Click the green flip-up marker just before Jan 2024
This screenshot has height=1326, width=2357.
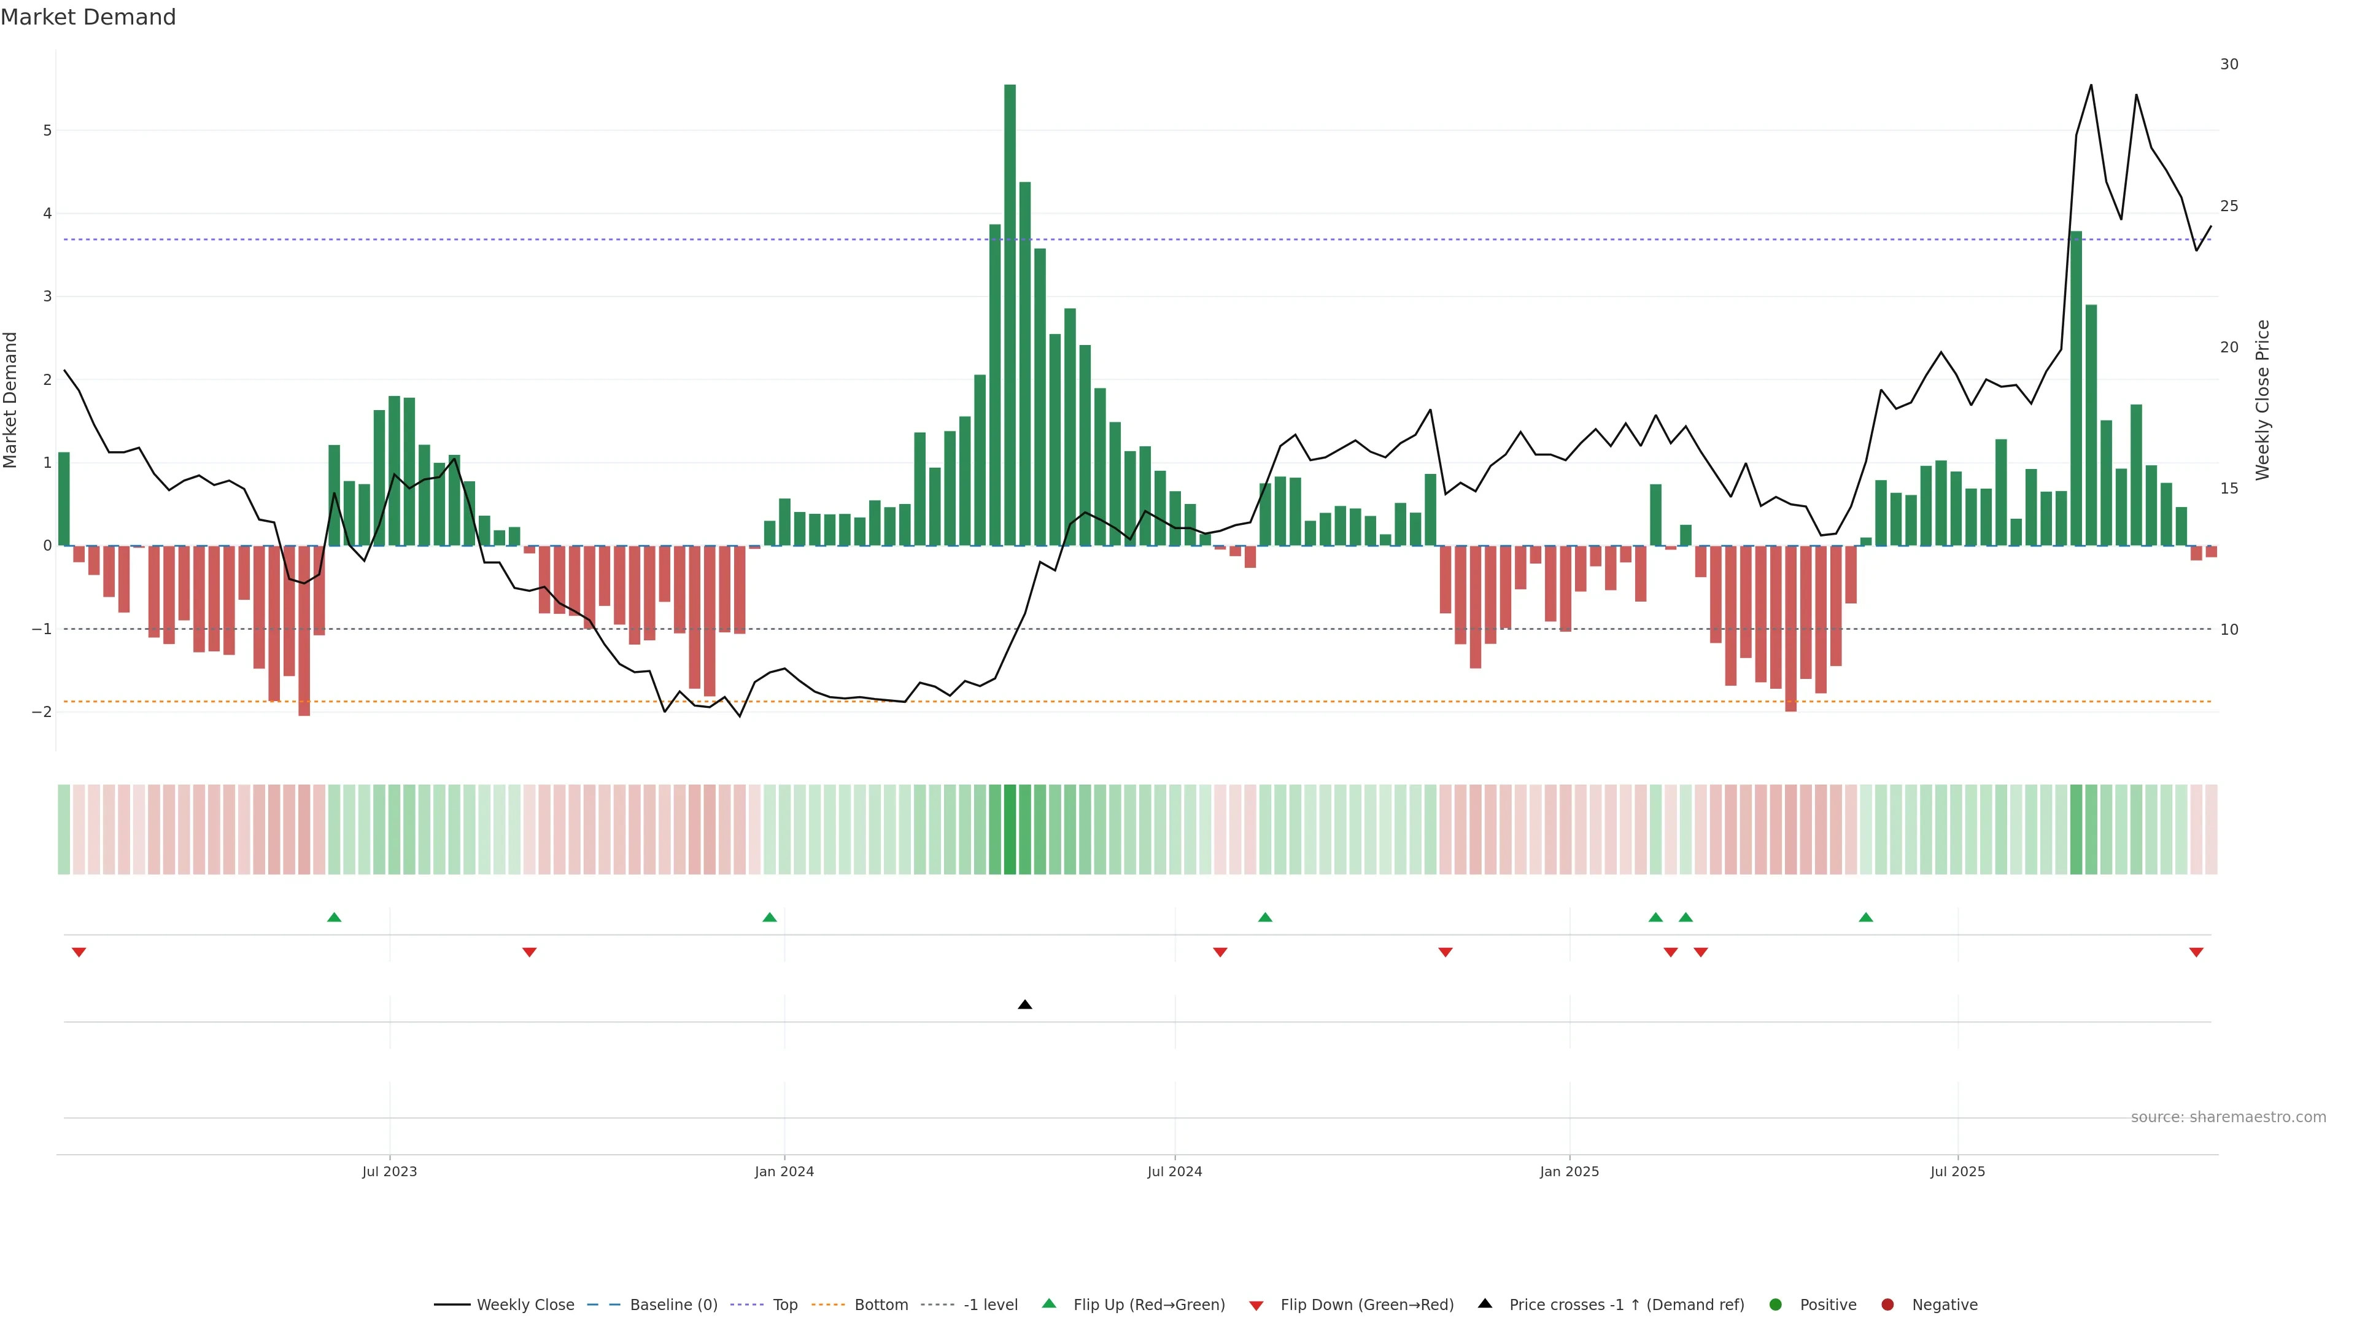point(770,918)
